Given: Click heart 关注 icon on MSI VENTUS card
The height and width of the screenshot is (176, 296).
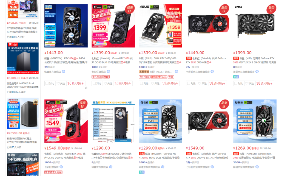Looking at the screenshot, I should 247,83.
